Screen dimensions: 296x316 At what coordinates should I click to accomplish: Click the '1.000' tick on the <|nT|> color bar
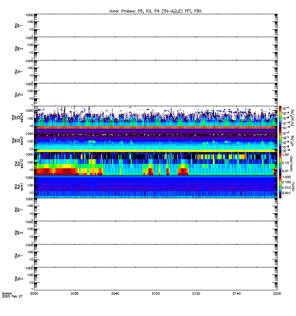click(287, 177)
